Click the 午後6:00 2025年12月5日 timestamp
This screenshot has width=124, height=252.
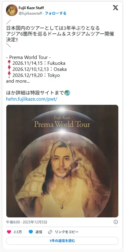coord(27,222)
